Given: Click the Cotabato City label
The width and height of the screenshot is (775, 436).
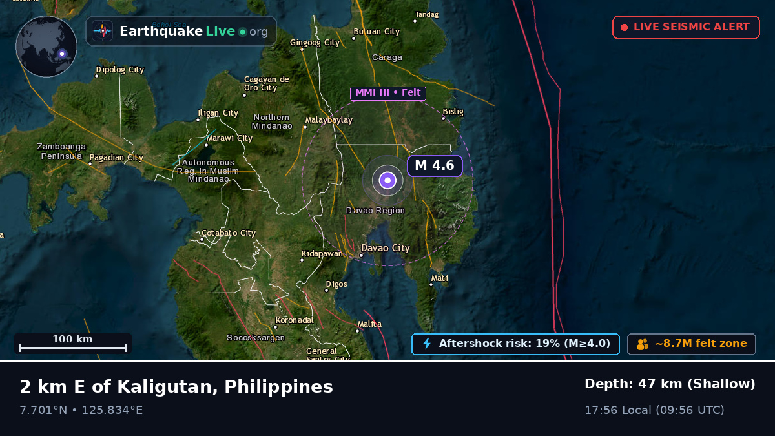Looking at the screenshot, I should tap(229, 233).
